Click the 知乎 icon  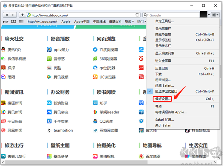tap(95, 103)
